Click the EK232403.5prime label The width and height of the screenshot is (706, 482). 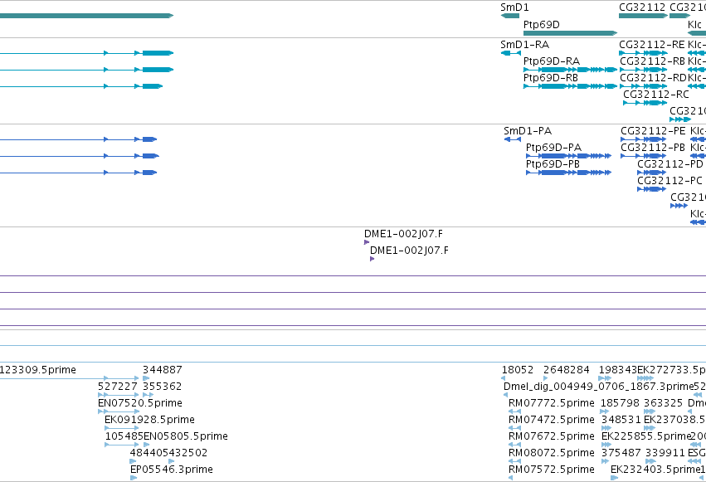click(655, 470)
